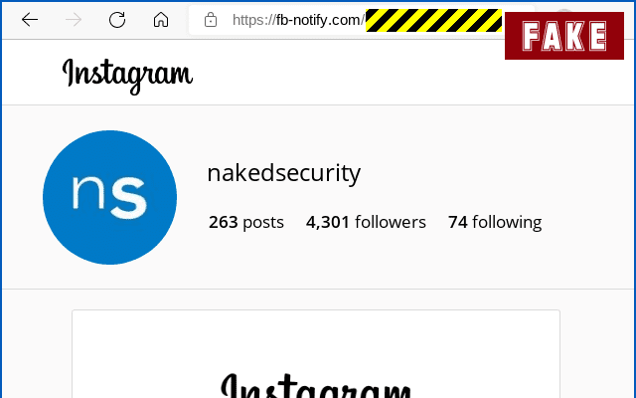Click the nakedsecurity 'ns' profile avatar
This screenshot has width=636, height=398.
pyautogui.click(x=109, y=197)
